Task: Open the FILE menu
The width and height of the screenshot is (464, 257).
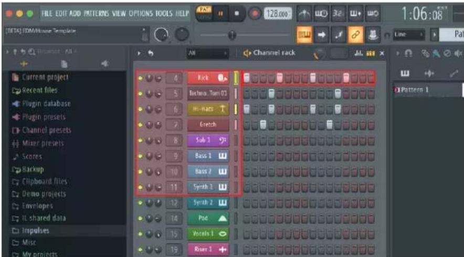Action: pyautogui.click(x=47, y=13)
